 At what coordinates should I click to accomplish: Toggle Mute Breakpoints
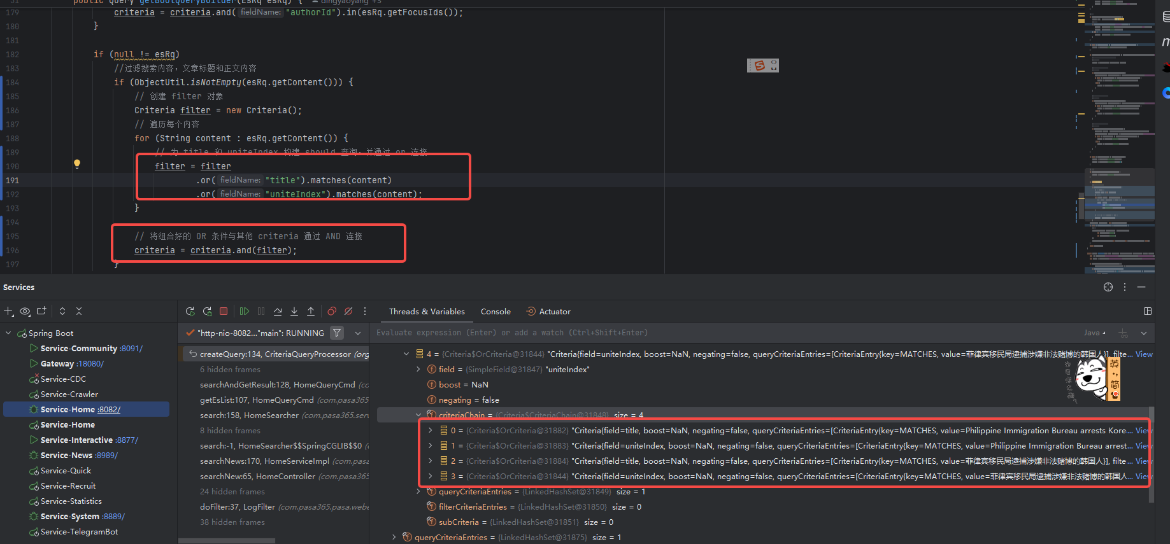[348, 311]
